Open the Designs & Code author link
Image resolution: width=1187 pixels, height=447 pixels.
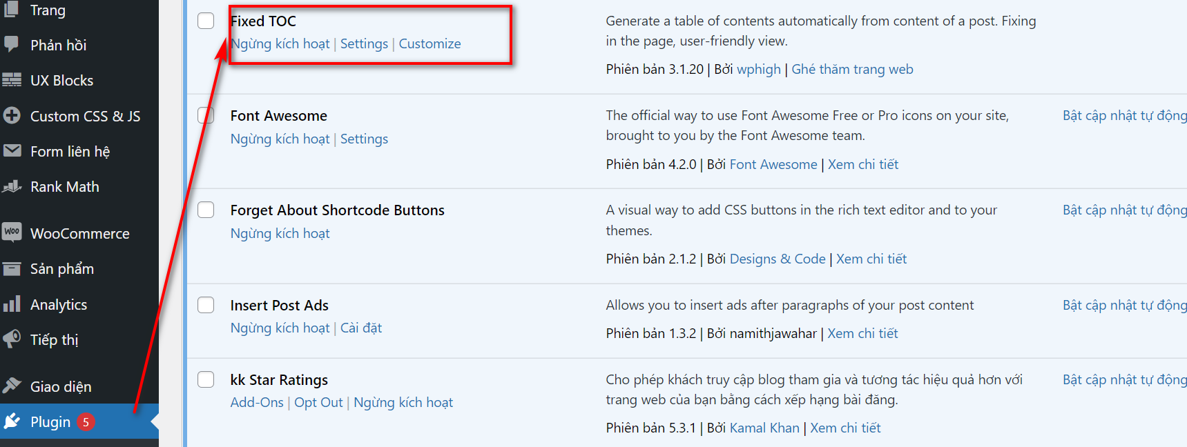tap(778, 259)
